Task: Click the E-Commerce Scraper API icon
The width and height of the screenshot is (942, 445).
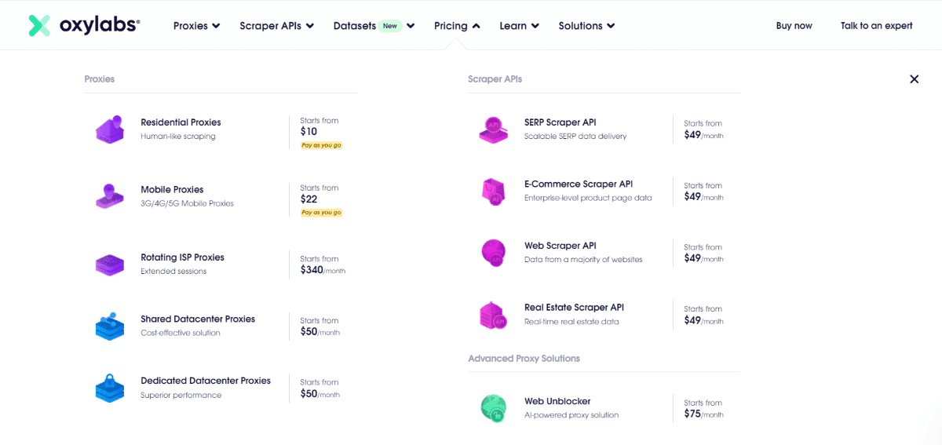Action: [494, 191]
